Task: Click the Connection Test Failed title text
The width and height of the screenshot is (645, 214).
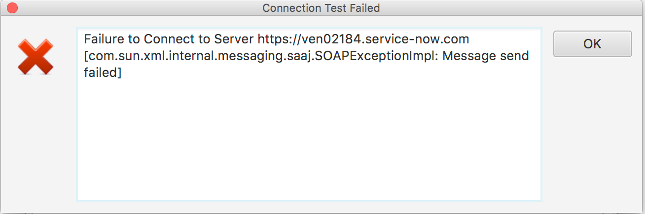Action: tap(321, 8)
